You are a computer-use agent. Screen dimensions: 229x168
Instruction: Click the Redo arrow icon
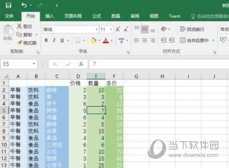coord(40,5)
